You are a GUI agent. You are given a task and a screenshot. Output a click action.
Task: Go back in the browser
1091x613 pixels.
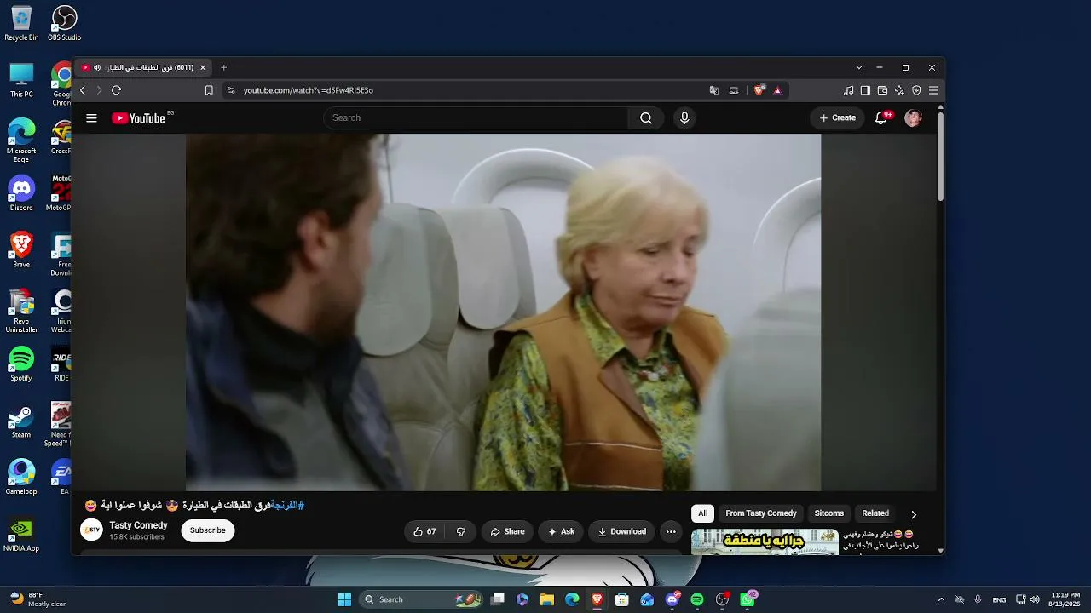[x=83, y=90]
